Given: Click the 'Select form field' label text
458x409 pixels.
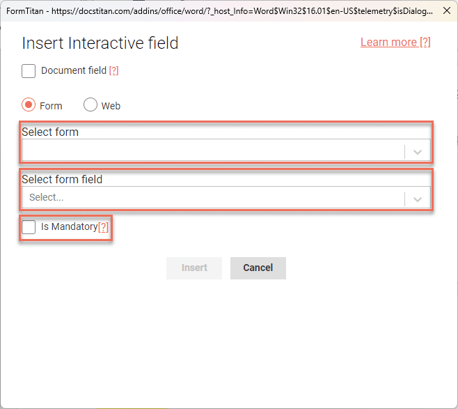Looking at the screenshot, I should (62, 179).
